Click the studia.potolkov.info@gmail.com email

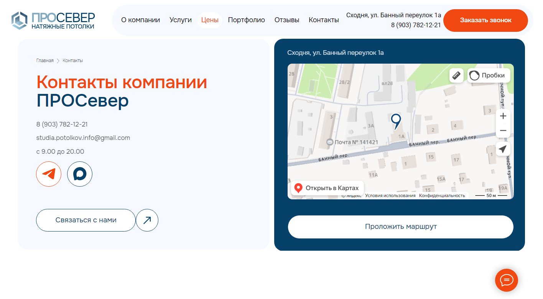point(83,138)
